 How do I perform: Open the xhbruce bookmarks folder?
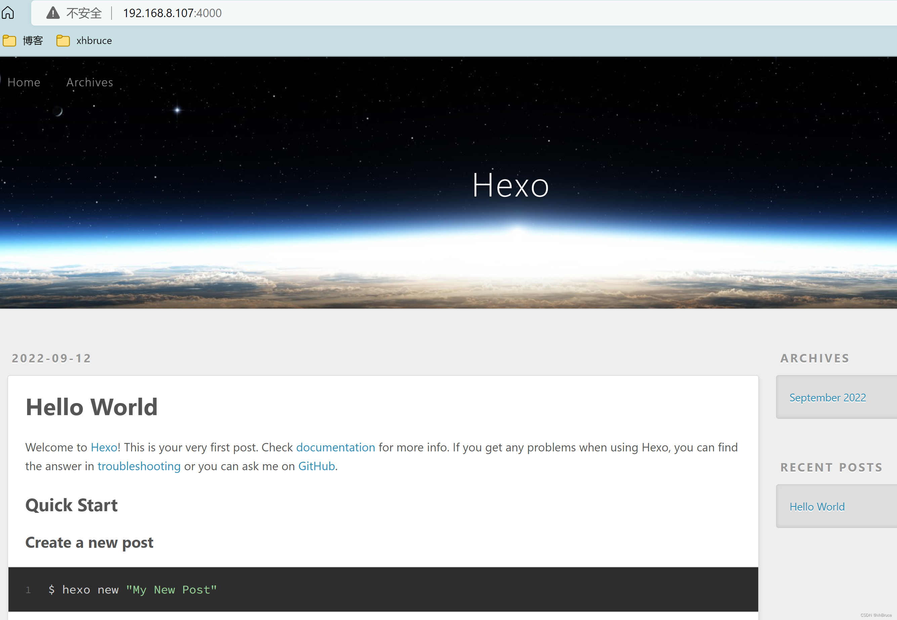[x=84, y=40]
